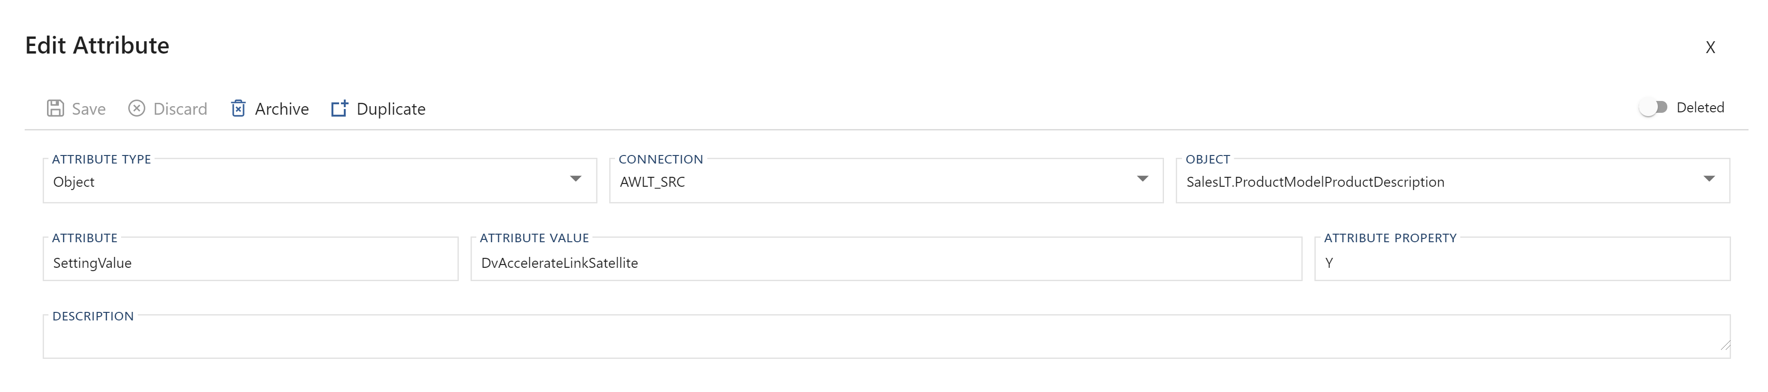Click the SalesLT.ProductModelProductDescription object value
Viewport: 1768px width, 392px height.
point(1315,182)
